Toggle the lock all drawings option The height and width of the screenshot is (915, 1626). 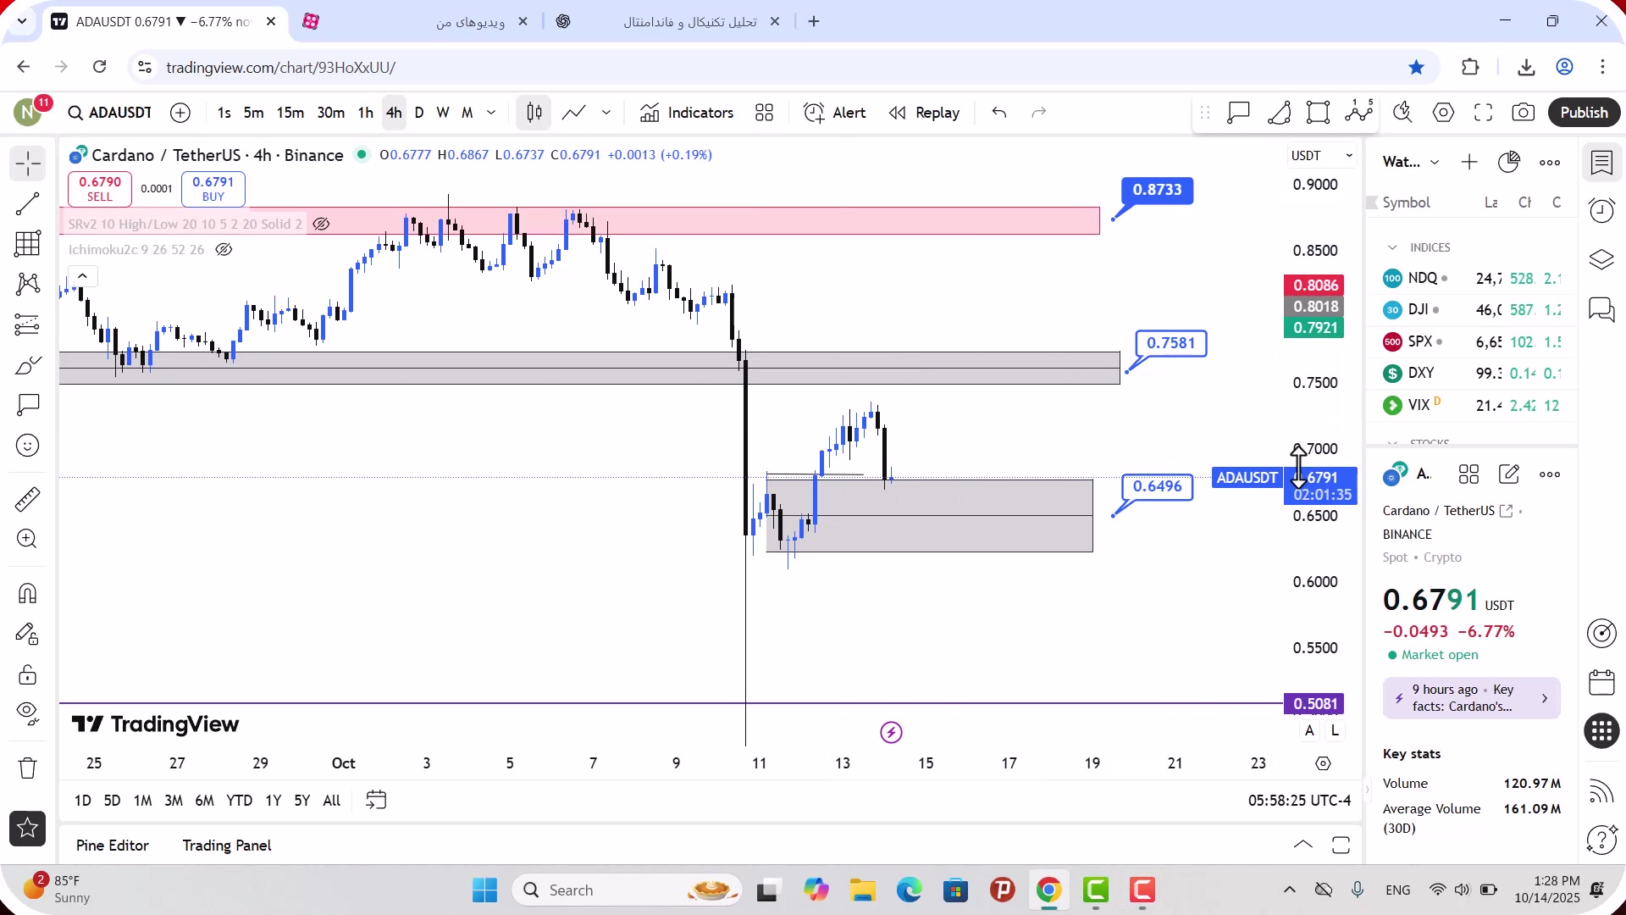[x=28, y=674]
